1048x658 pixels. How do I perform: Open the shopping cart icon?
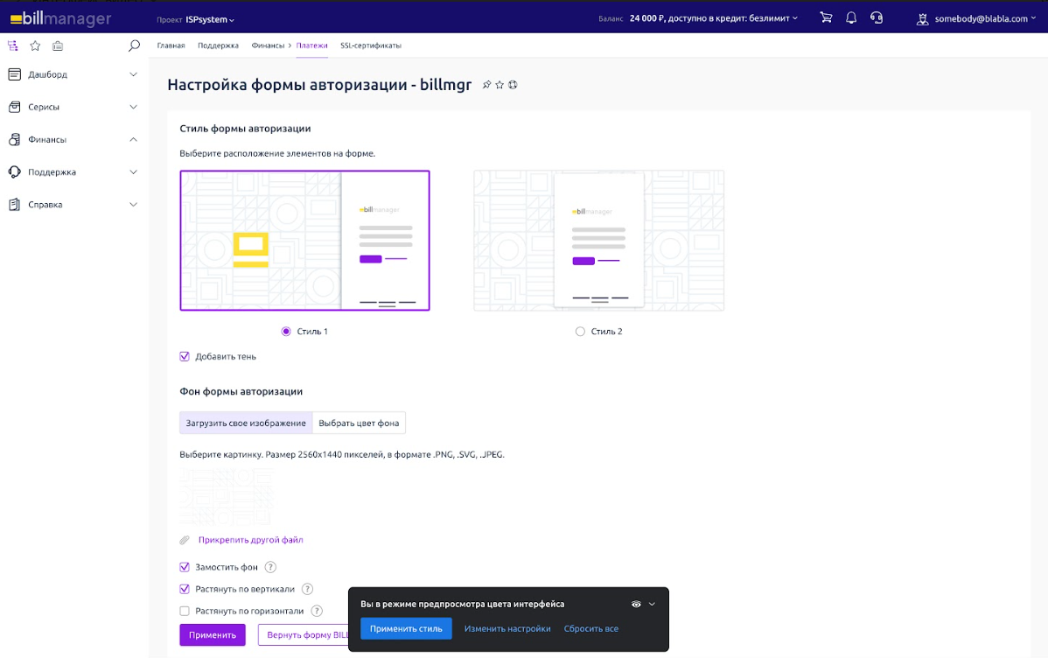pos(826,18)
